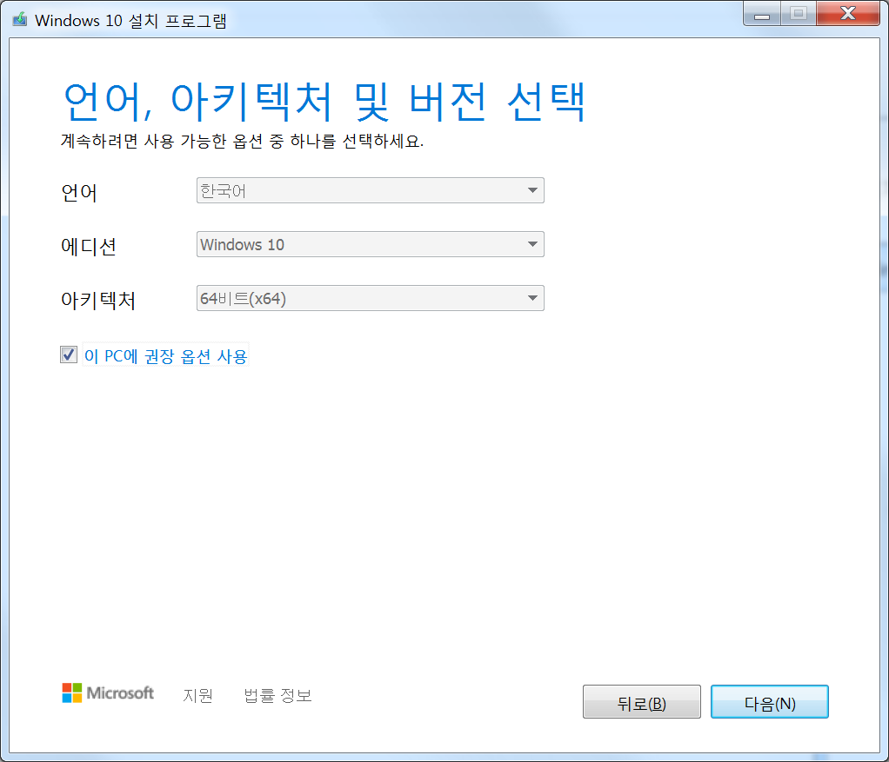Click the disabled maximize button in title bar

pos(798,15)
